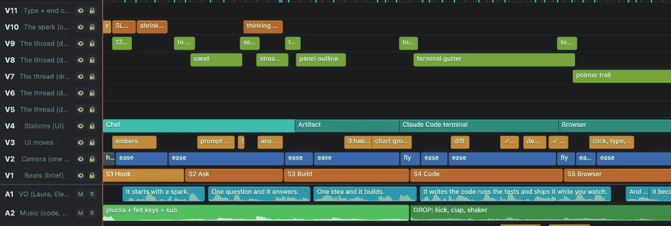
Task: Lock the V1 Beats (brief) track
Action: (x=92, y=175)
